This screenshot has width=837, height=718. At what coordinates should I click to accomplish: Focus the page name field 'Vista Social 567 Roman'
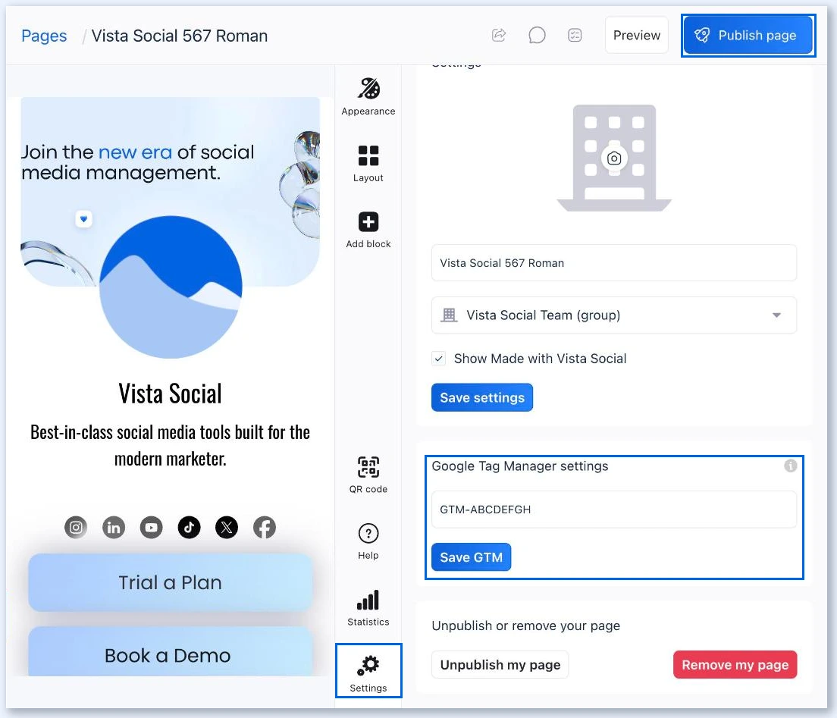pos(614,262)
